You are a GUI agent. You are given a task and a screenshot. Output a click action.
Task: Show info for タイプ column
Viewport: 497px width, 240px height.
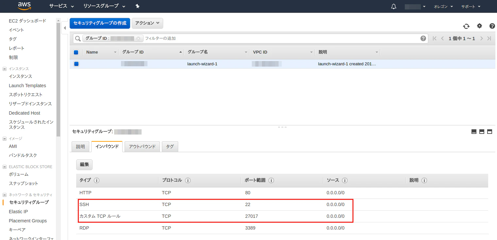(x=97, y=180)
